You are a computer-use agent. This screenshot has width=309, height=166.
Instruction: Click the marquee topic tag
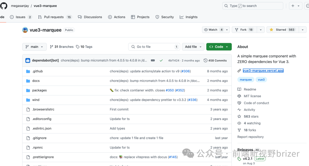(246, 80)
